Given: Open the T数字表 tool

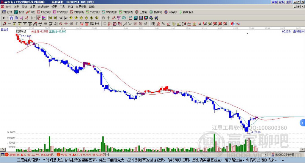Looking at the screenshot, I should pos(126,12).
